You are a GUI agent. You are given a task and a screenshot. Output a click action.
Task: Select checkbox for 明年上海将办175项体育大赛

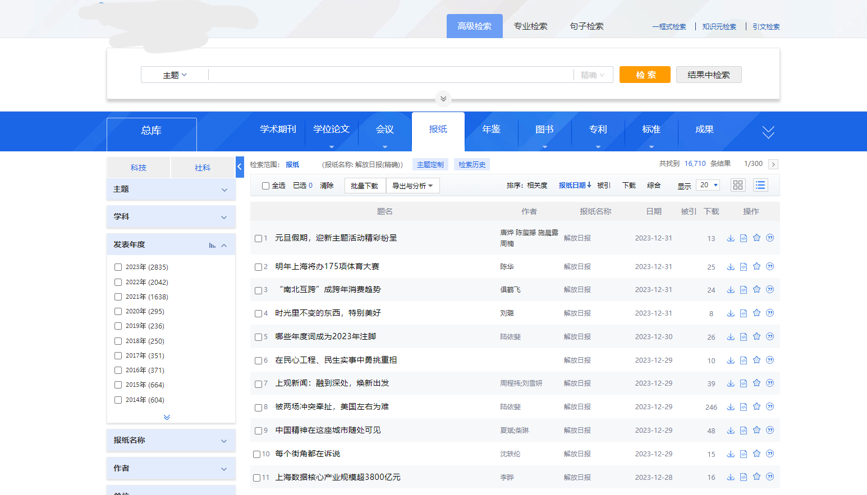[258, 267]
